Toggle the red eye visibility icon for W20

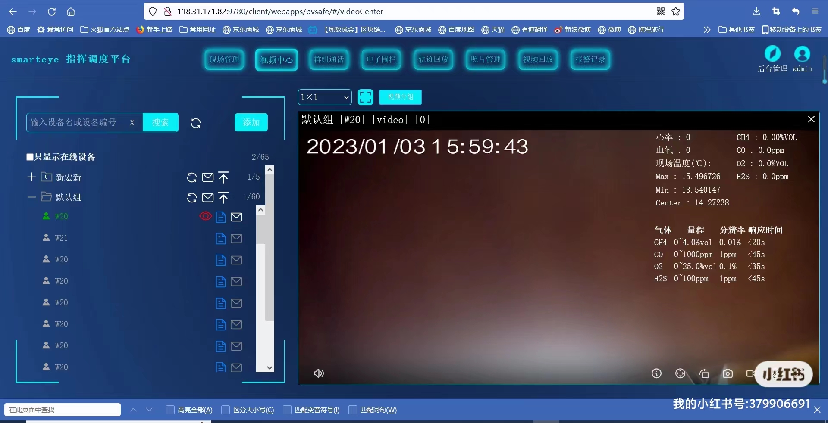pyautogui.click(x=206, y=216)
